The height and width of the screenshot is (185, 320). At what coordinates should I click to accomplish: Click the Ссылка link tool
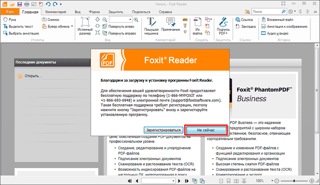(244, 19)
